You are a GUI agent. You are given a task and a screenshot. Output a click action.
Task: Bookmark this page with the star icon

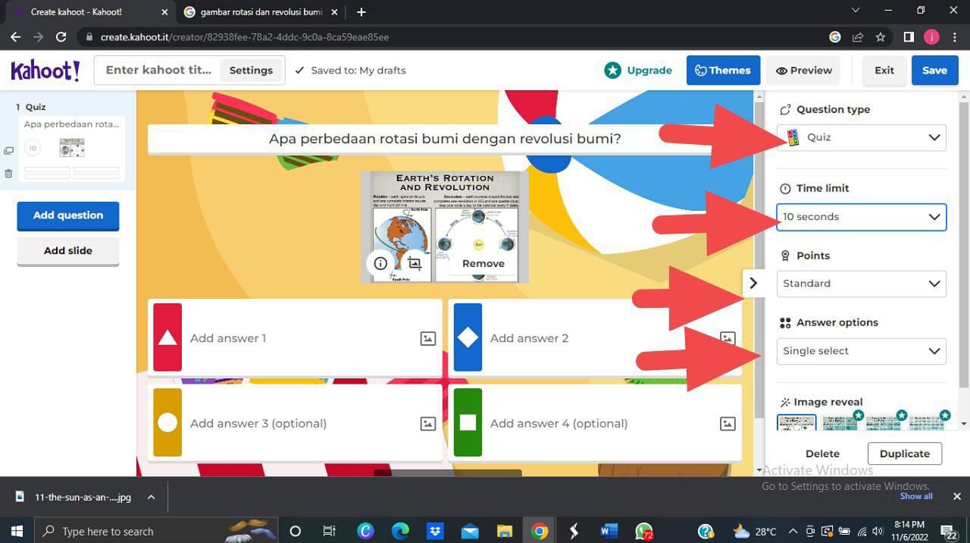[x=881, y=36]
